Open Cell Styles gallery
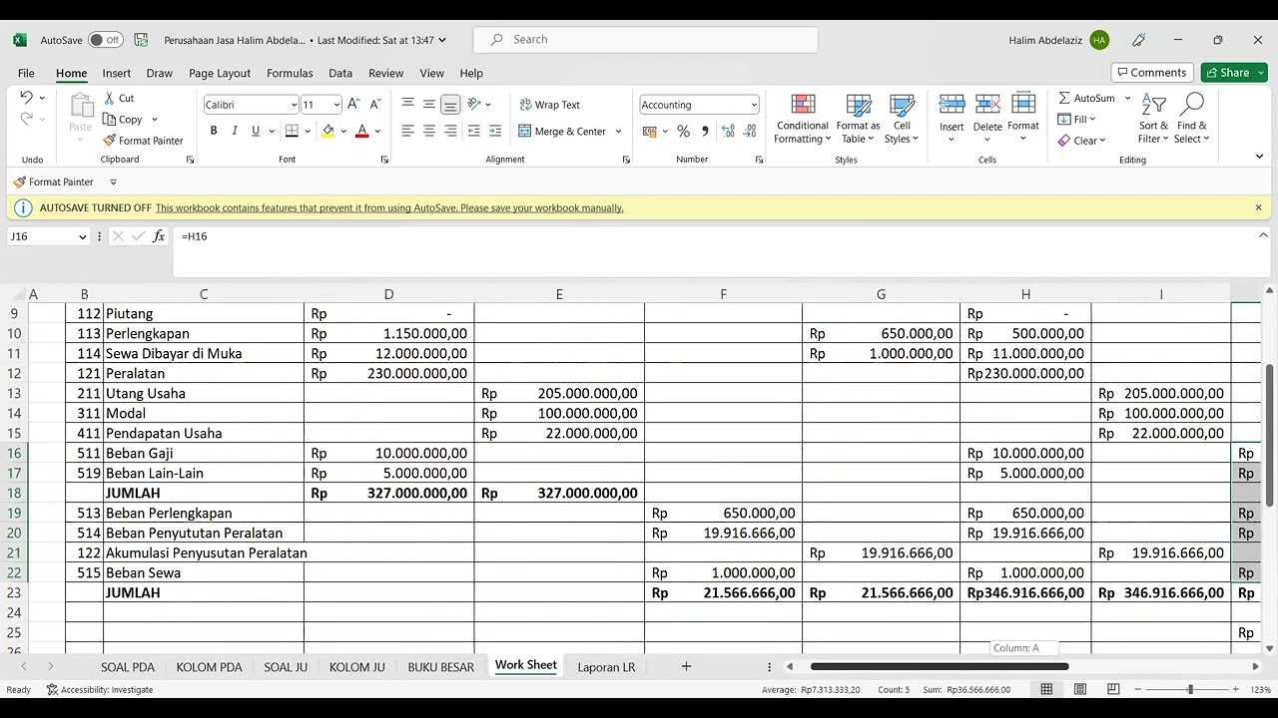 click(902, 119)
